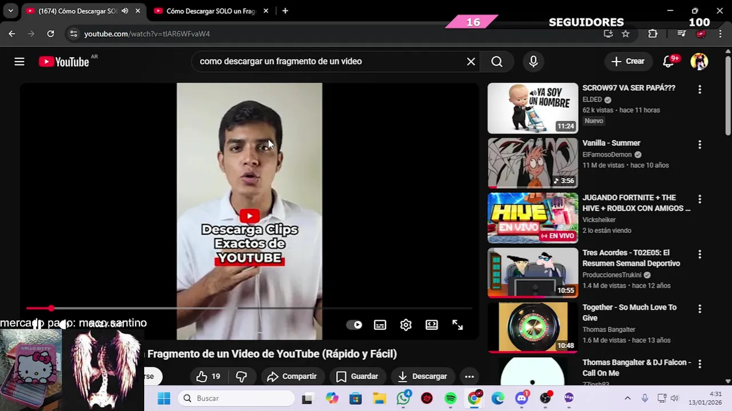View site information icon in address bar

tap(73, 34)
